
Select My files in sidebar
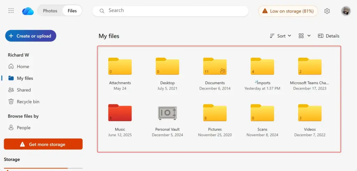(x=25, y=78)
